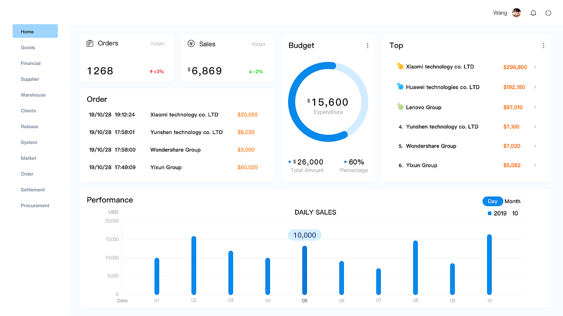The width and height of the screenshot is (563, 316).
Task: Expand Lenovo Group row chevron
Action: click(x=535, y=108)
